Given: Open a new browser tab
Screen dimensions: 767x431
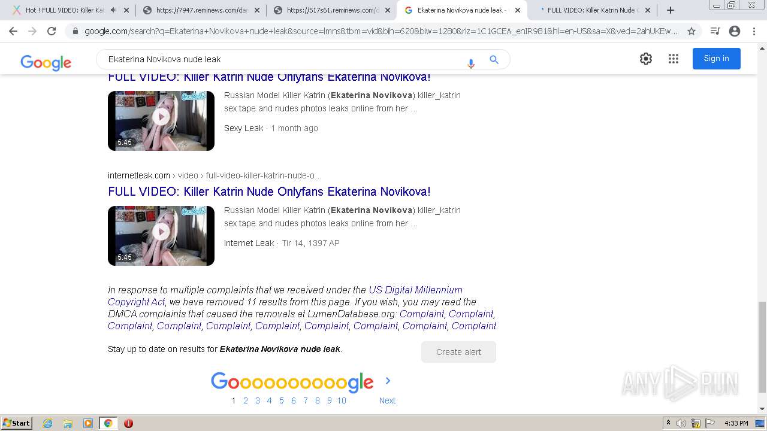Looking at the screenshot, I should (x=671, y=10).
